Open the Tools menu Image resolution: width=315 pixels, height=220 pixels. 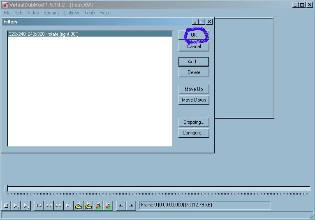click(x=89, y=13)
